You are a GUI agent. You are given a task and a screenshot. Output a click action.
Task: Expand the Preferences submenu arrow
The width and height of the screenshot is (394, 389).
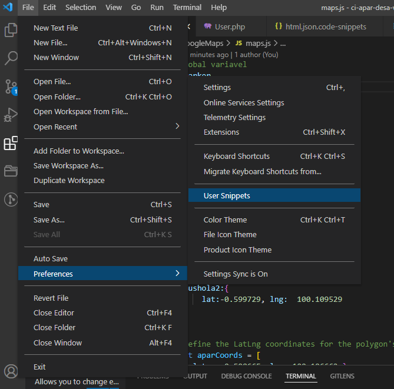pos(177,273)
